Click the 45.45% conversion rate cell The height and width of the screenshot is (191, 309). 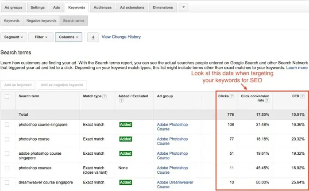coord(263,168)
